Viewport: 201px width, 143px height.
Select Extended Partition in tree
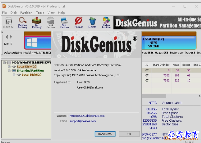coord(30,71)
